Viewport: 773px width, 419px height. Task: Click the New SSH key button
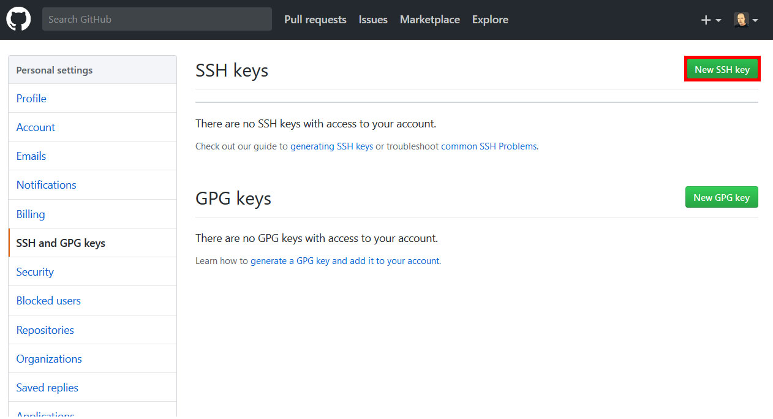click(x=722, y=69)
